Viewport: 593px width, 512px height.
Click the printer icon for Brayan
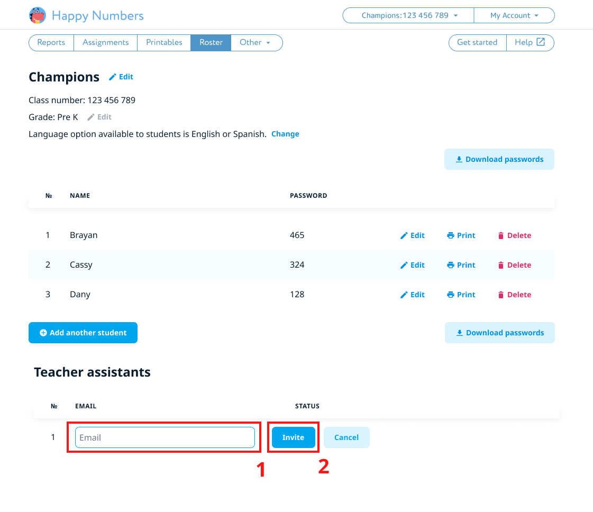[x=451, y=236]
